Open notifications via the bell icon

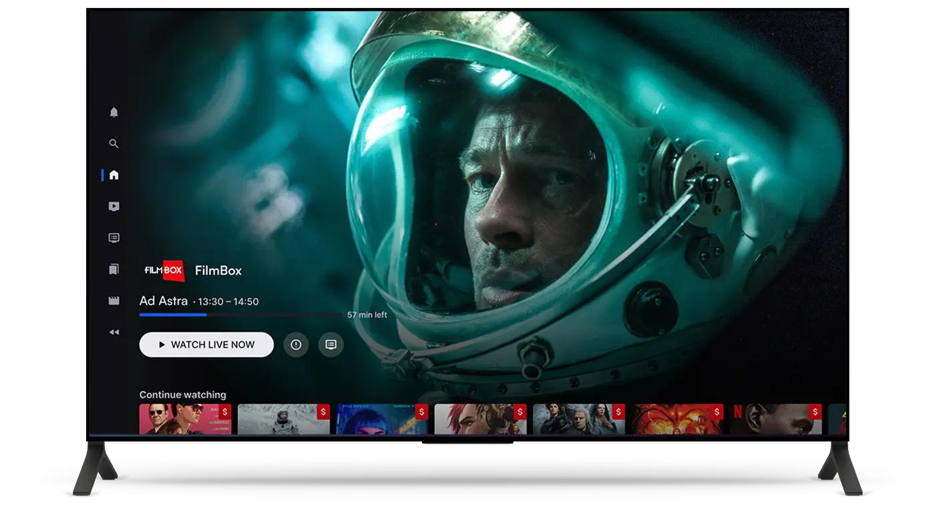[x=114, y=112]
